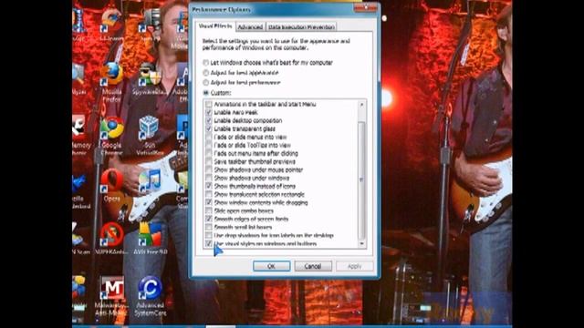Uncheck Use visual styles on windows and buttons
584x328 pixels.
point(209,243)
